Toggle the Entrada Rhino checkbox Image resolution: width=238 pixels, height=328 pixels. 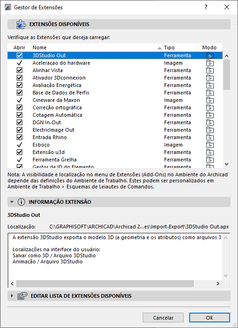pyautogui.click(x=20, y=137)
